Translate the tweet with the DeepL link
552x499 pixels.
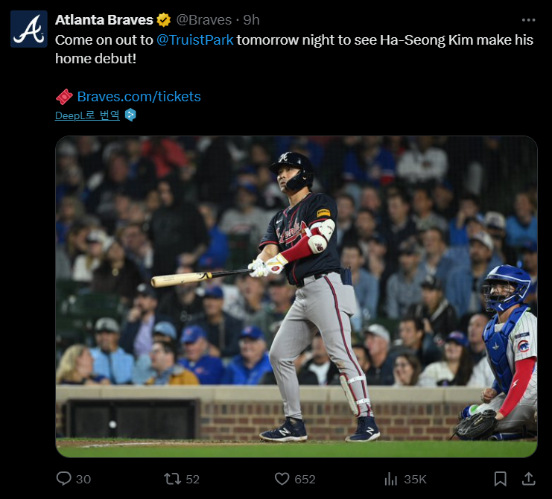click(87, 115)
